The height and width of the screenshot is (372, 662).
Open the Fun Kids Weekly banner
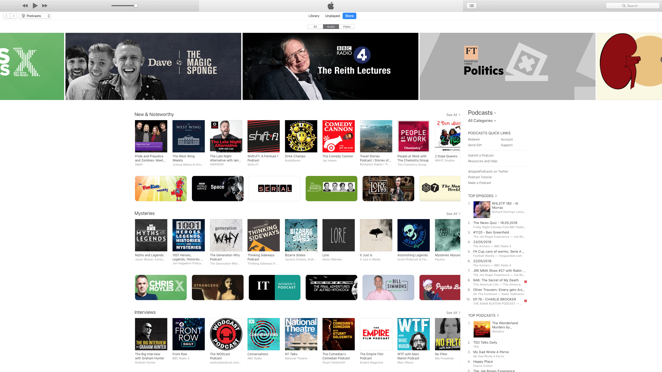tap(161, 189)
